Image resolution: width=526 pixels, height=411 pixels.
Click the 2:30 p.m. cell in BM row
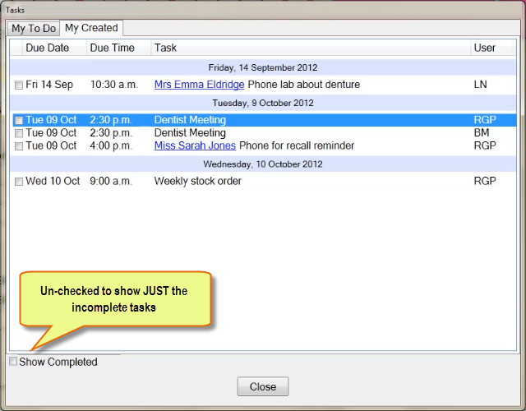[x=111, y=133]
